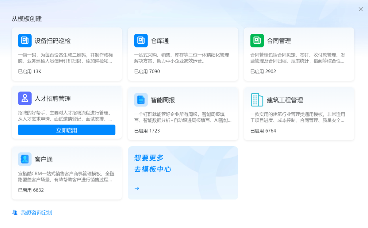Click the arrow icon under 去模板中心
The image size is (368, 228).
(x=137, y=188)
